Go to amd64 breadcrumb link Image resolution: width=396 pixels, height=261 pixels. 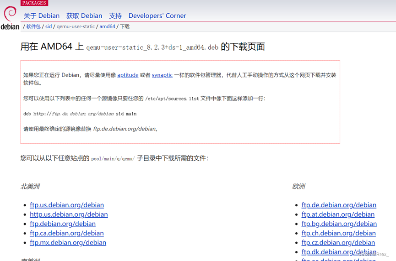tap(107, 26)
